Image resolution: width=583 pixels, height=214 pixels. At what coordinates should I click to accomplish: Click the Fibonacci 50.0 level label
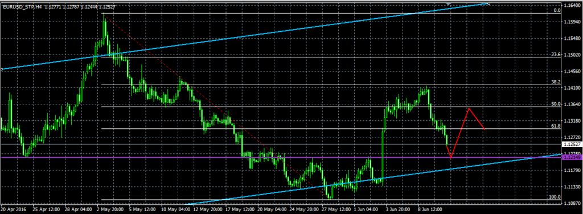click(556, 104)
